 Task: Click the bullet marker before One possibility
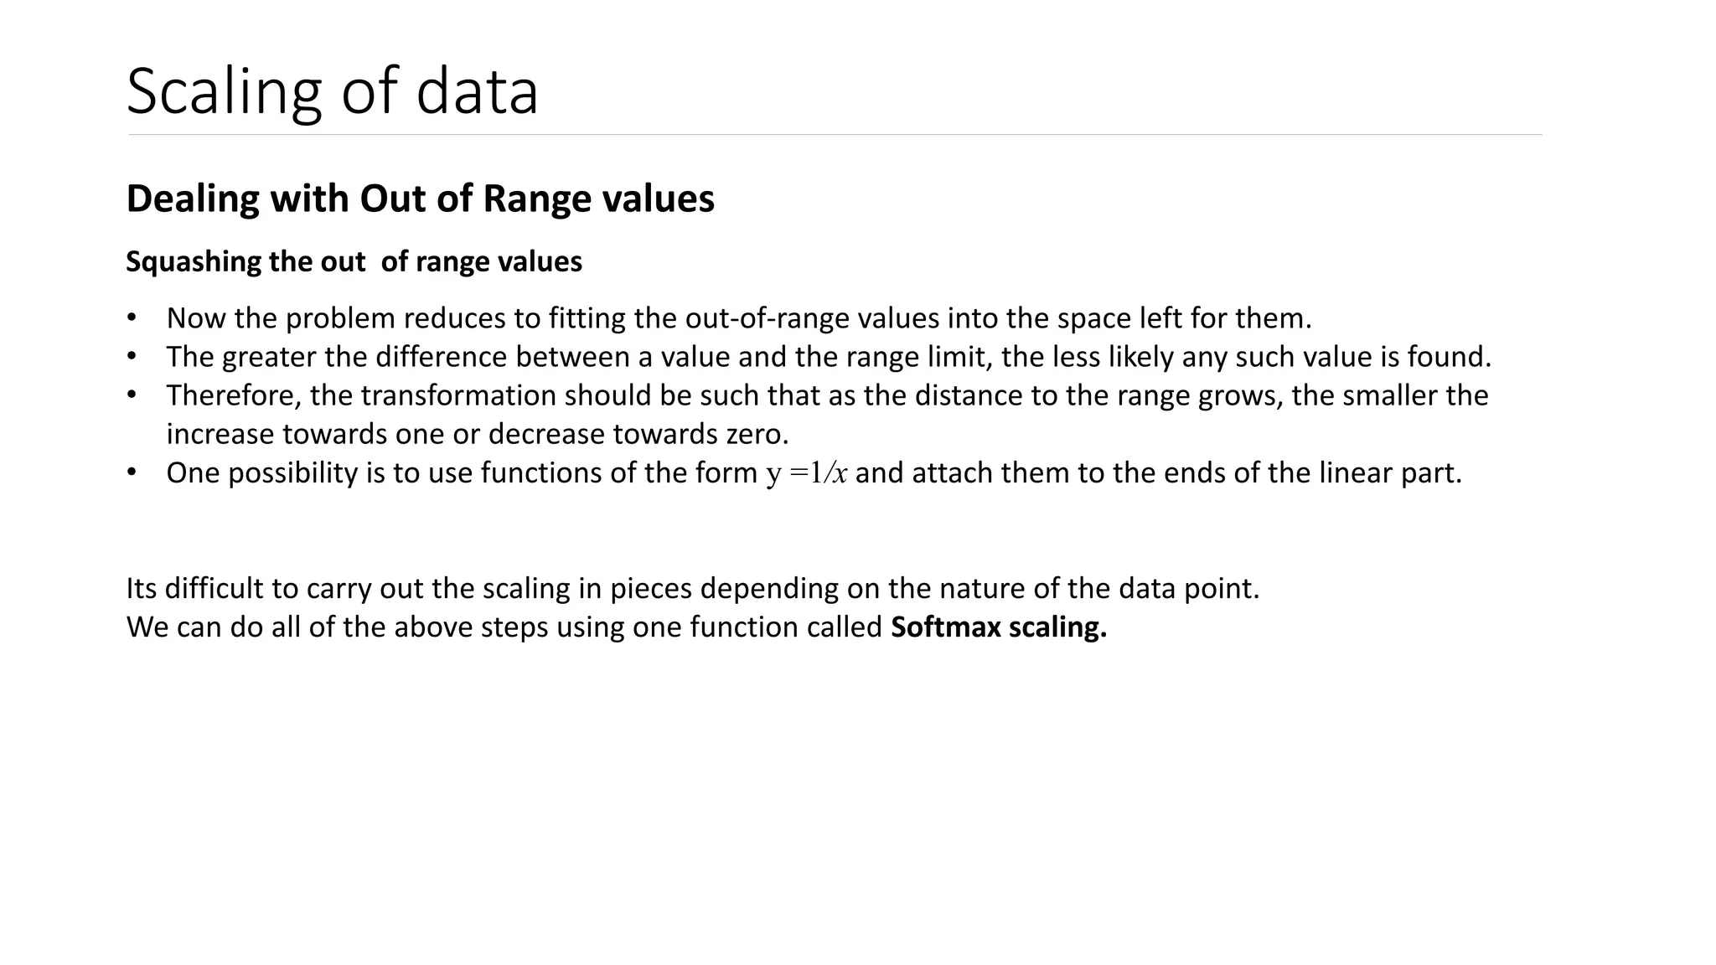pos(132,472)
